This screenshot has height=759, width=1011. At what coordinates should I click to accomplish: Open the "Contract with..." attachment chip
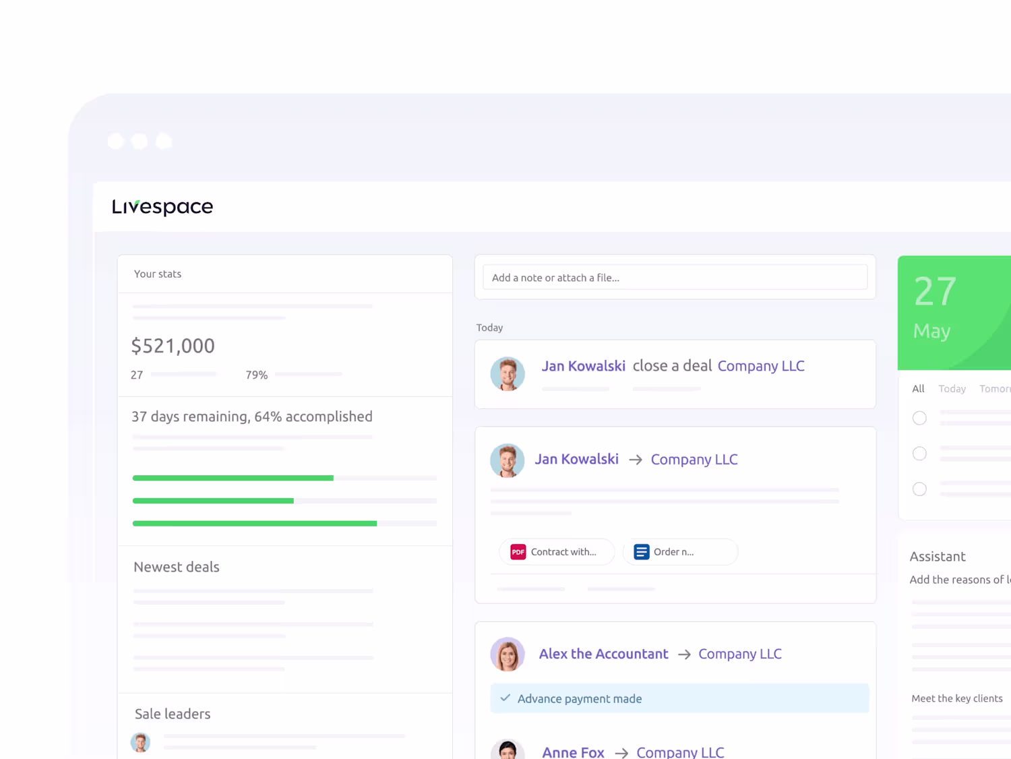tap(557, 552)
